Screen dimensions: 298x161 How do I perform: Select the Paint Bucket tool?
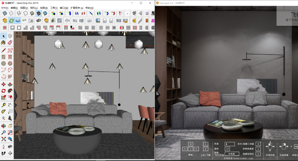coord(4,43)
